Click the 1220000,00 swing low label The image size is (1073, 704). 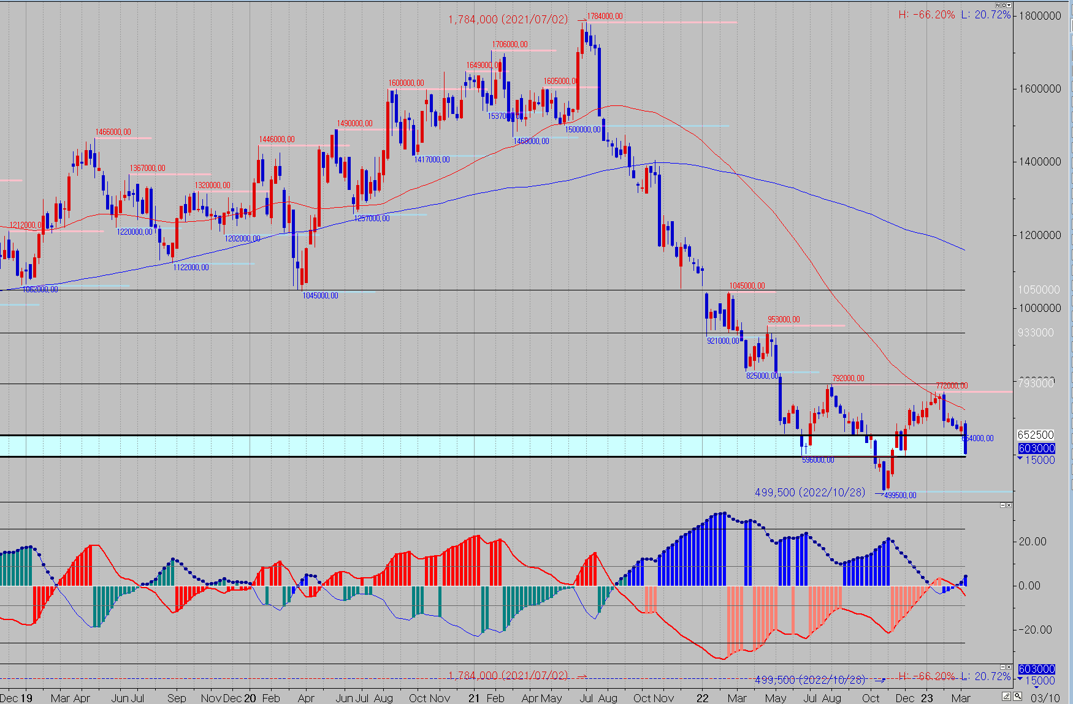(x=135, y=232)
